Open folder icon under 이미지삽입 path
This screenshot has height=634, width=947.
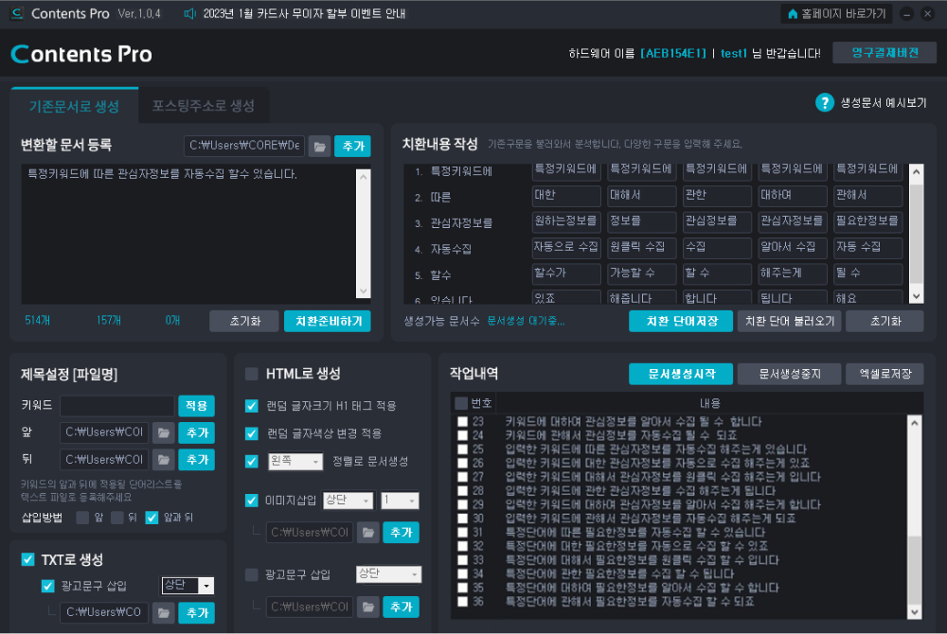[367, 533]
